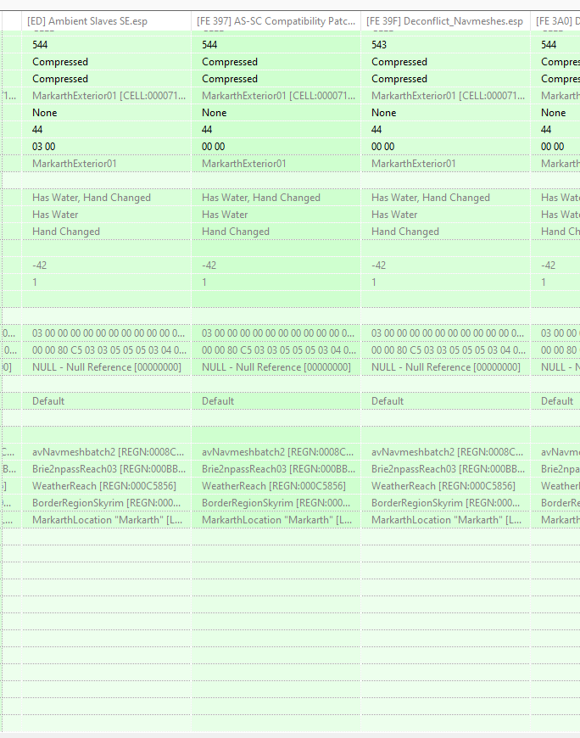The image size is (580, 738).
Task: Click MarkarthExterior01 [CELL:000071 in AS-SC Compatibility column
Action: 278,96
